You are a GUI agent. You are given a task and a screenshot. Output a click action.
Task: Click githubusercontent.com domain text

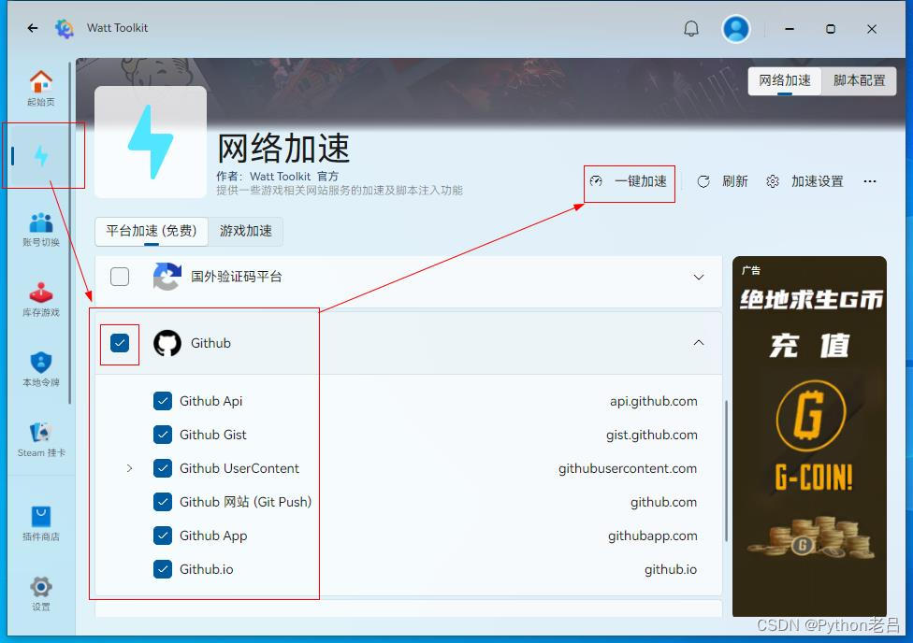click(x=628, y=469)
